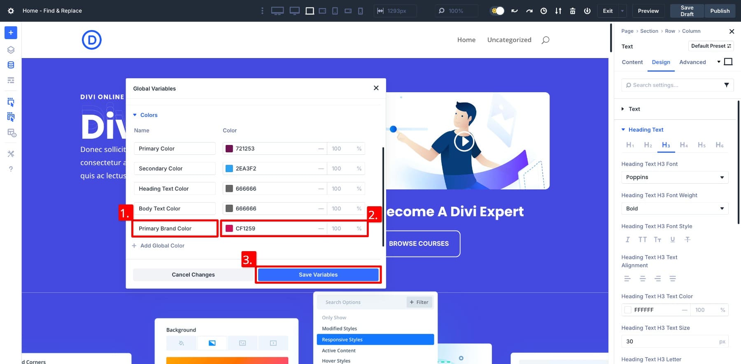This screenshot has height=364, width=741.
Task: Select the H4 heading level tab
Action: pyautogui.click(x=684, y=145)
